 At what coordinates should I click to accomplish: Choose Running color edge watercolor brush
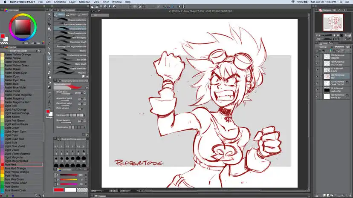click(x=70, y=46)
